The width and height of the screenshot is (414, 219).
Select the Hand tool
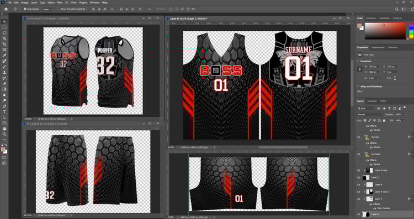tap(4, 129)
